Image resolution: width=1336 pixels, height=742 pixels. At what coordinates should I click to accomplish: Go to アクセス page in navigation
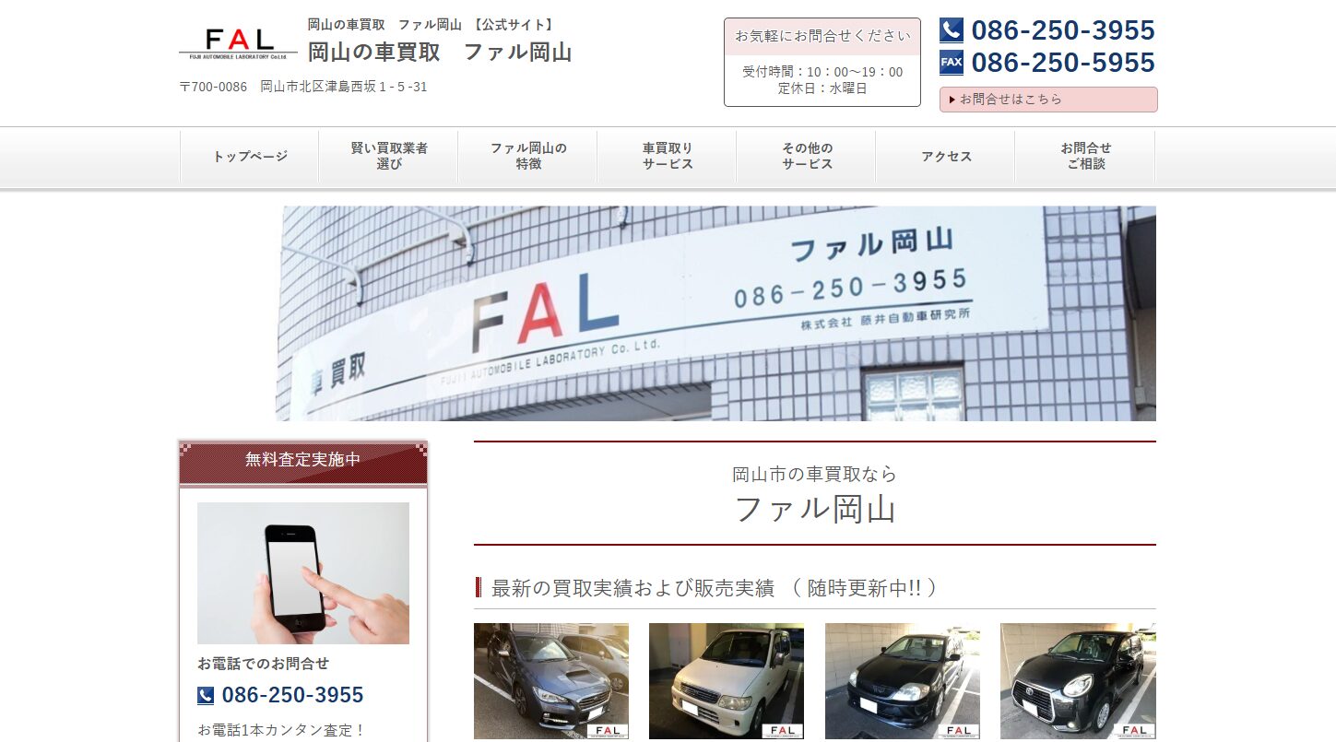[946, 157]
